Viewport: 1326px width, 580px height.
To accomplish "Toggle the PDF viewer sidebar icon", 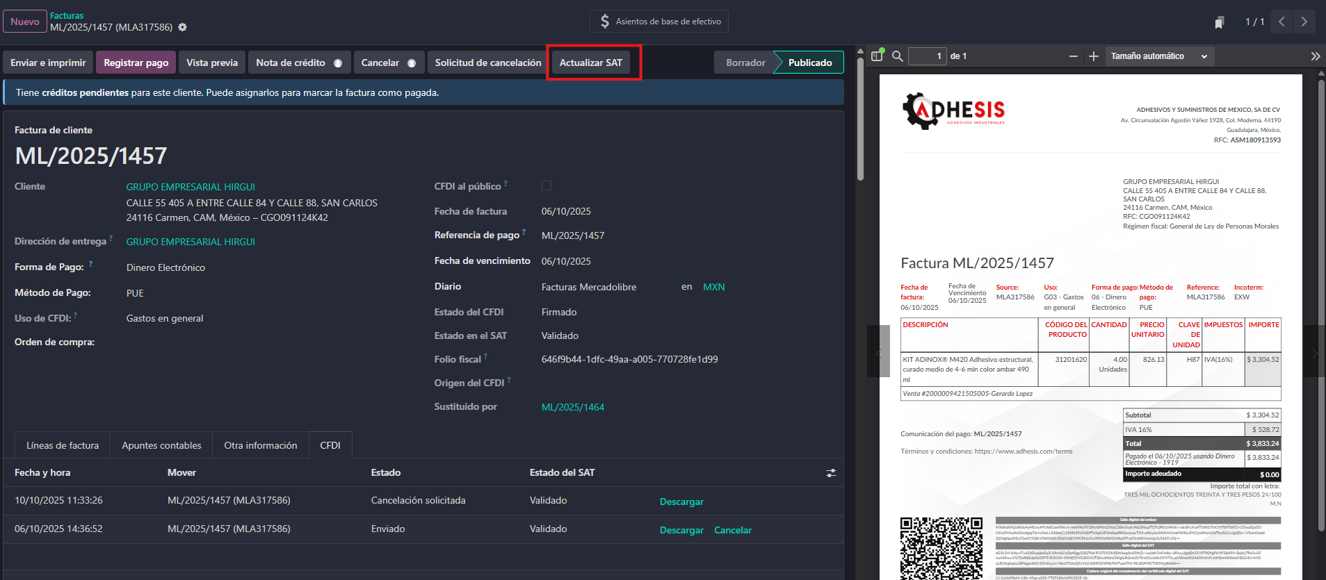I will 877,56.
